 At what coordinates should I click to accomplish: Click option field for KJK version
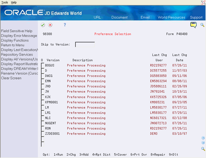click(43, 97)
